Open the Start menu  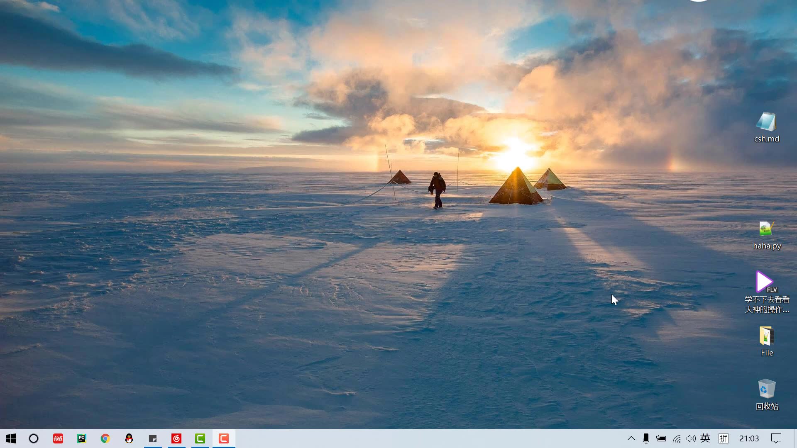pyautogui.click(x=11, y=438)
